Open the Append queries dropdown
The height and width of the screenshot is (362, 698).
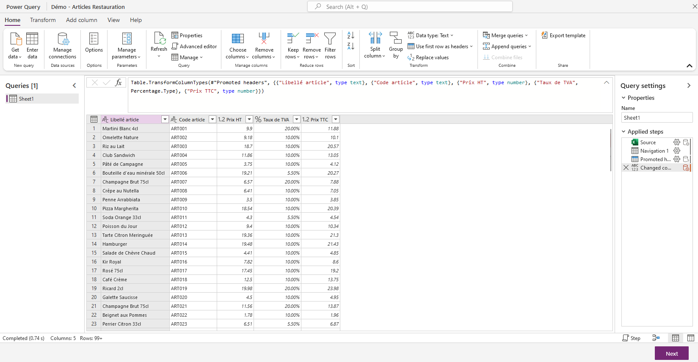(507, 47)
